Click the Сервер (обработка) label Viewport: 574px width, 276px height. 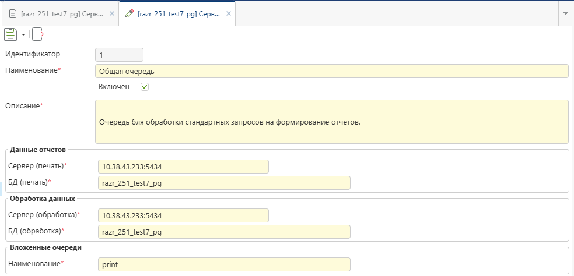44,215
